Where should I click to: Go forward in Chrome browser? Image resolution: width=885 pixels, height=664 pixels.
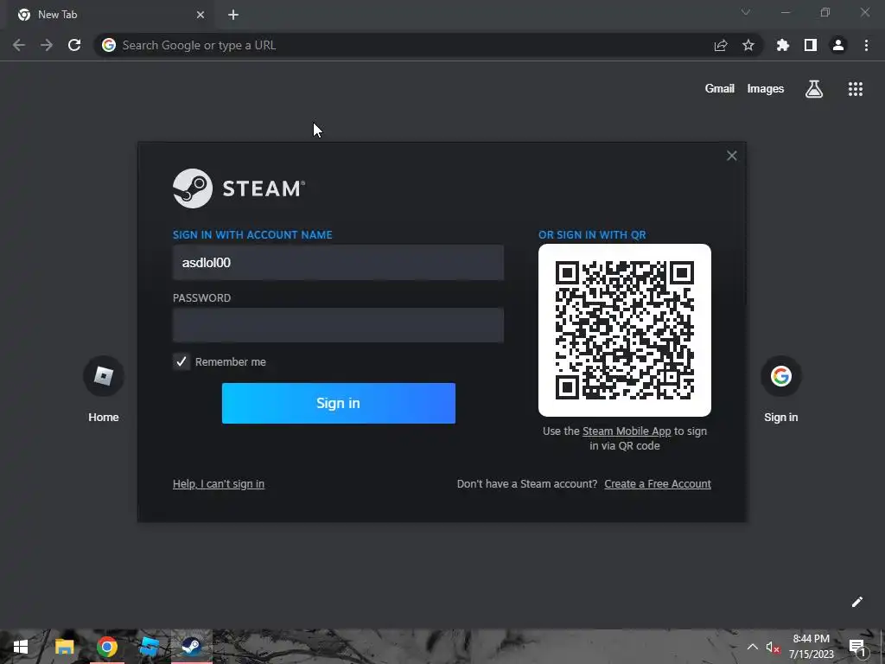click(47, 45)
